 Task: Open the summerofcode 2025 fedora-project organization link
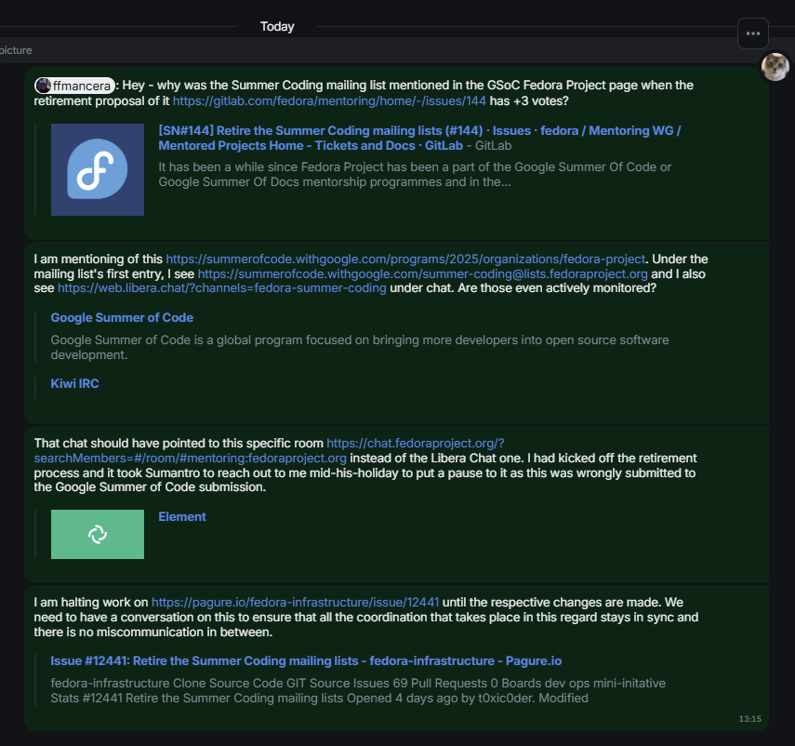(405, 260)
